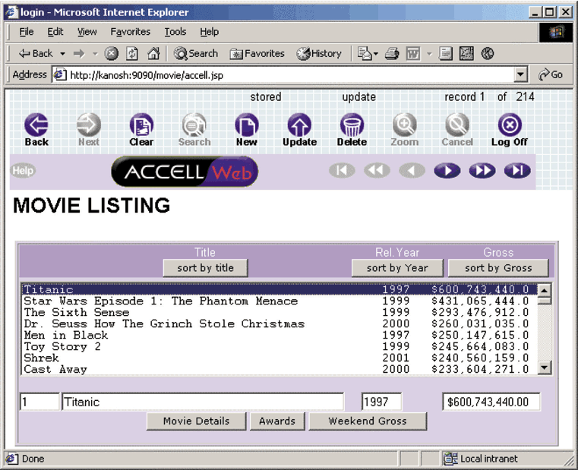Select the Shrek row

pyautogui.click(x=280, y=358)
